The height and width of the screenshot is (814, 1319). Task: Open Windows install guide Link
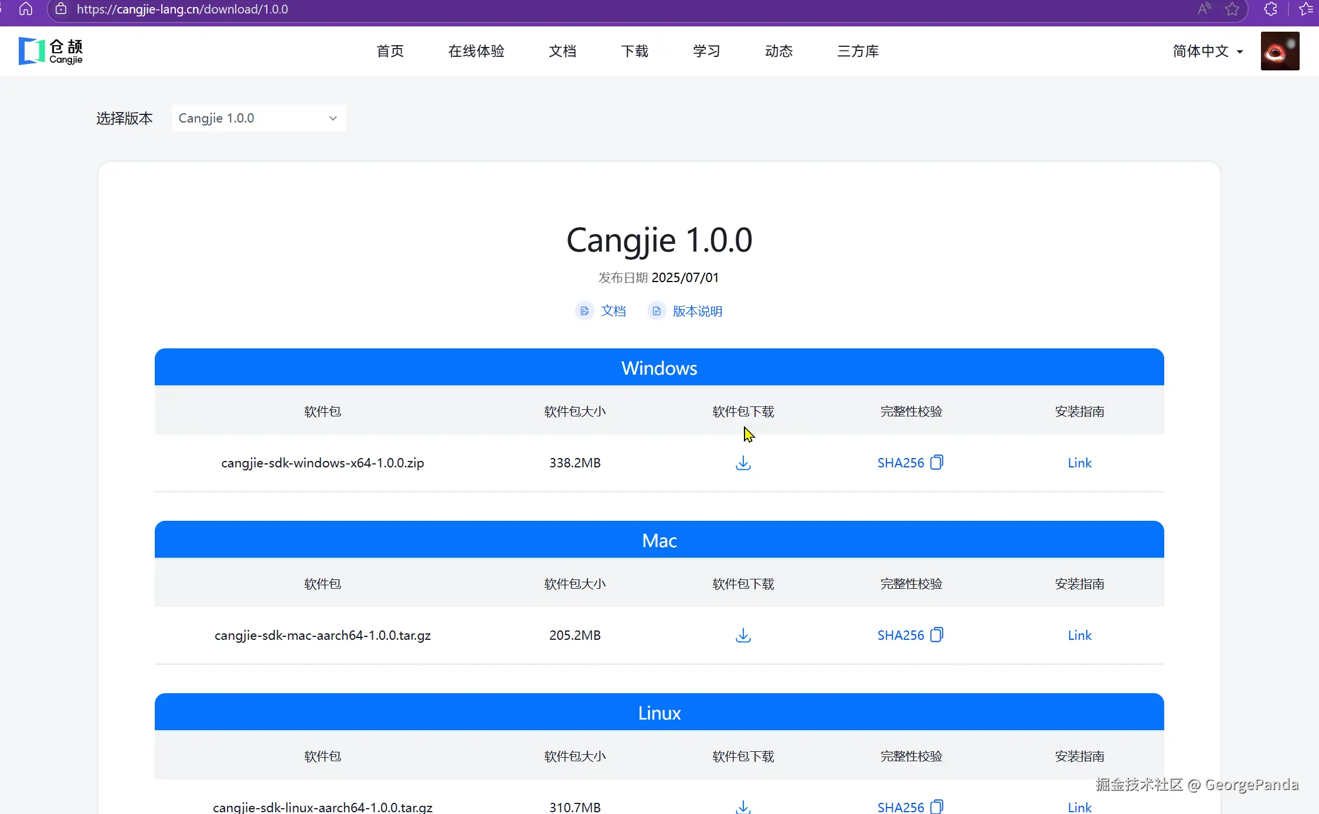click(1079, 463)
